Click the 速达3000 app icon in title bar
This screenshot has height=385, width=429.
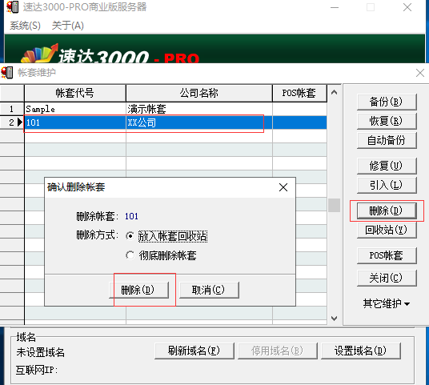tap(13, 6)
